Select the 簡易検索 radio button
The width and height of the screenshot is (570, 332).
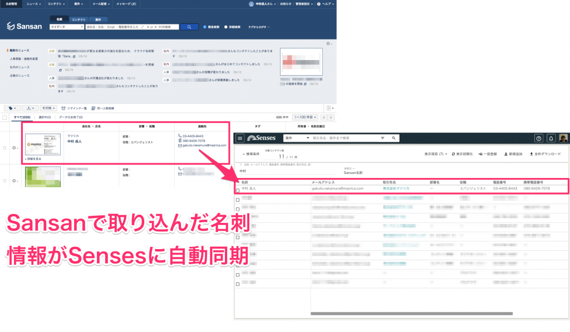(x=205, y=27)
